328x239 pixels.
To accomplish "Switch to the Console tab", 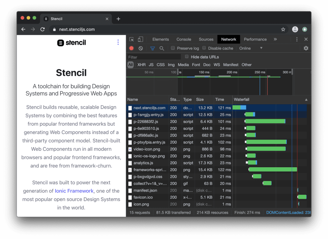I will coord(184,39).
